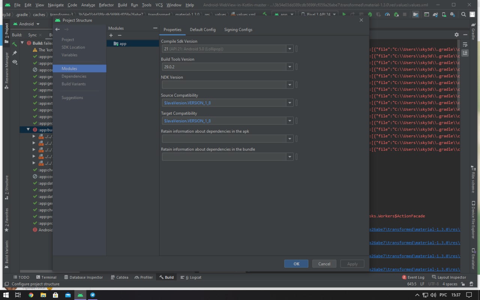
Task: Select the app module in Modules list
Action: pyautogui.click(x=133, y=43)
